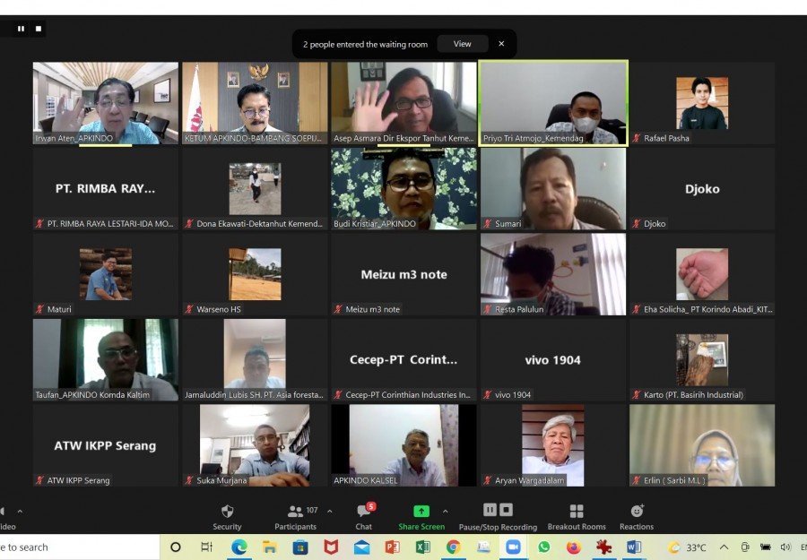Viewport: 807px width, 560px height.
Task: Select Irwan Aten_APKINDO video tile
Action: point(106,103)
